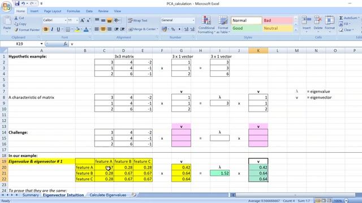The height and width of the screenshot is (203, 362).
Task: Toggle Underline formatting
Action: click(58, 29)
